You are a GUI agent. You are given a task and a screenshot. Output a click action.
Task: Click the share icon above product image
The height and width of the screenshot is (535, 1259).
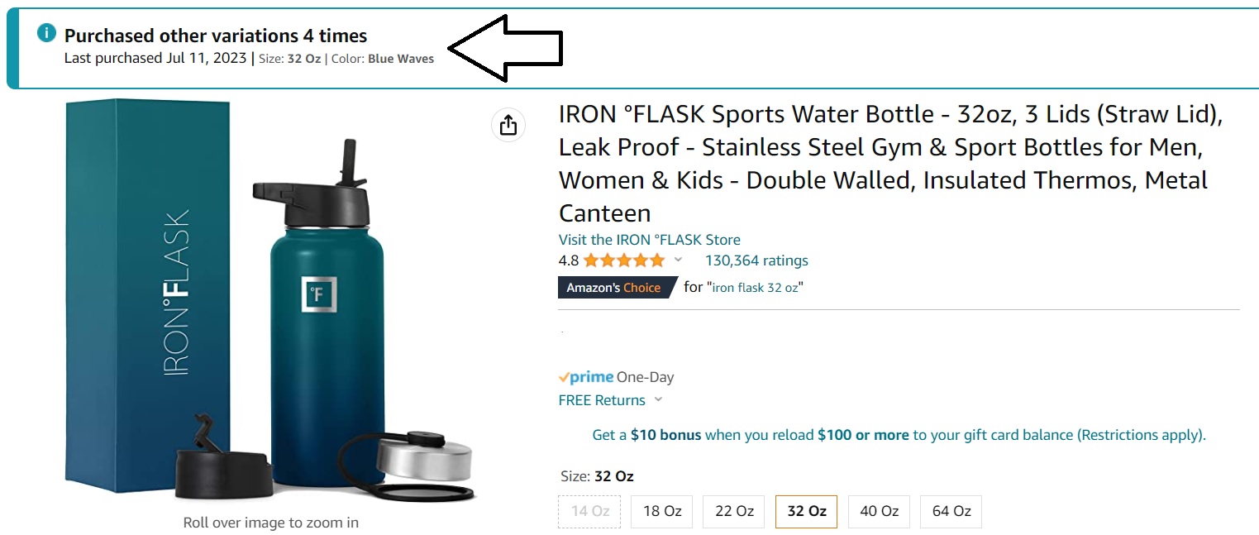click(x=508, y=125)
